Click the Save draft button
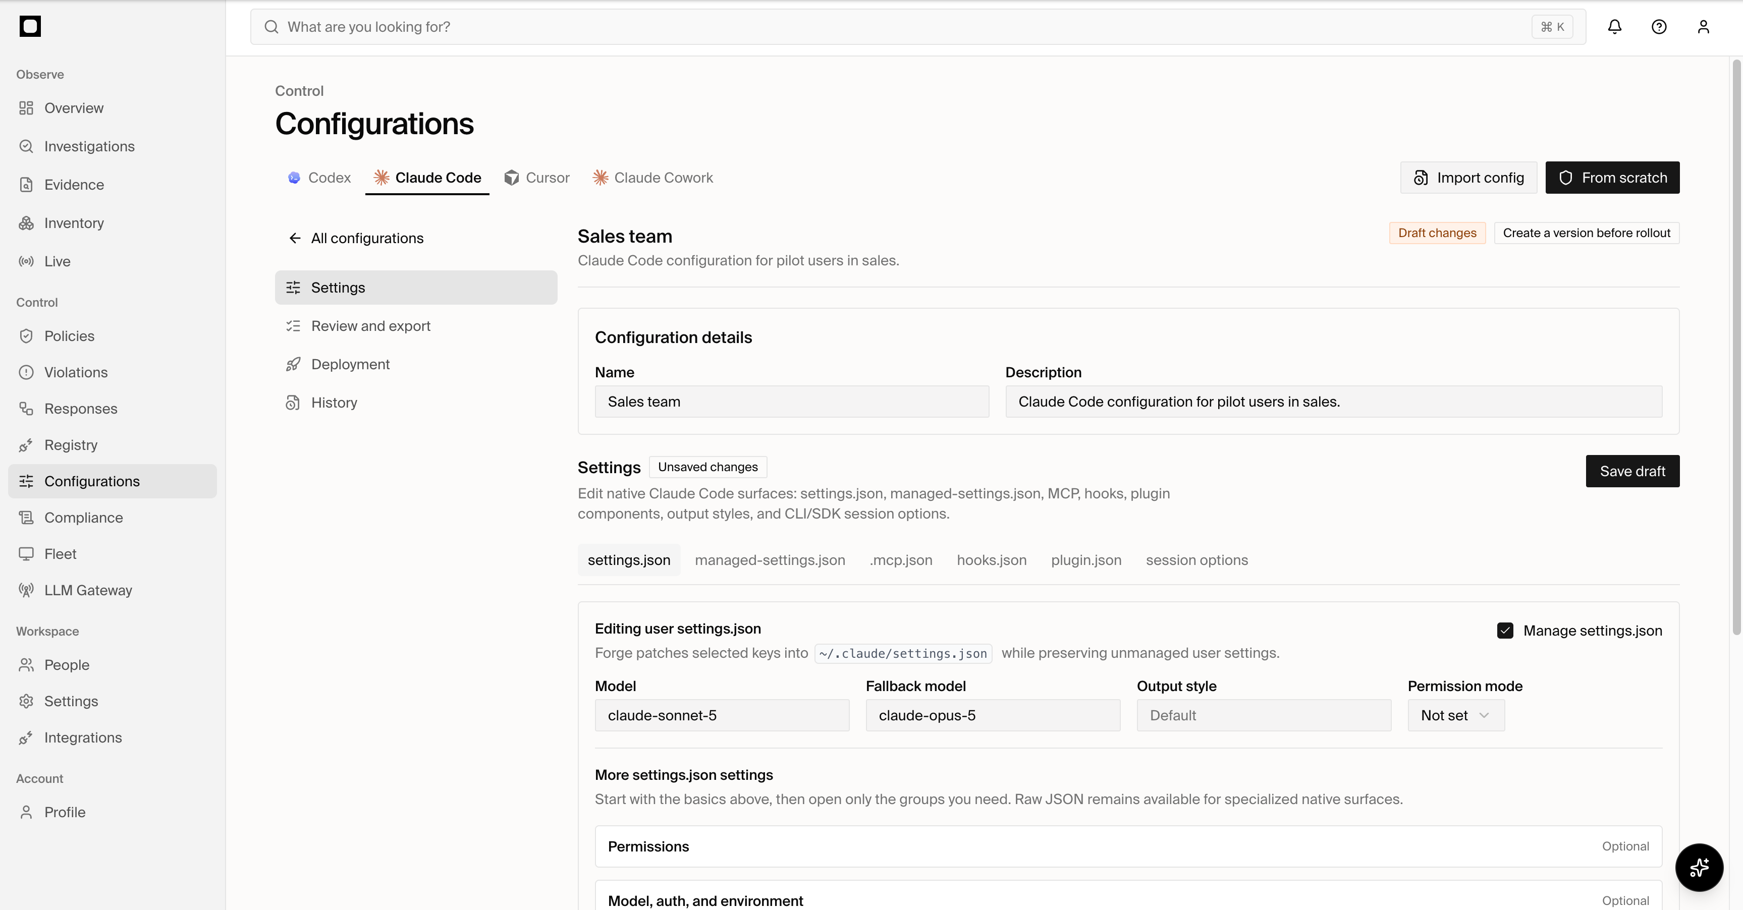The width and height of the screenshot is (1743, 910). tap(1632, 471)
